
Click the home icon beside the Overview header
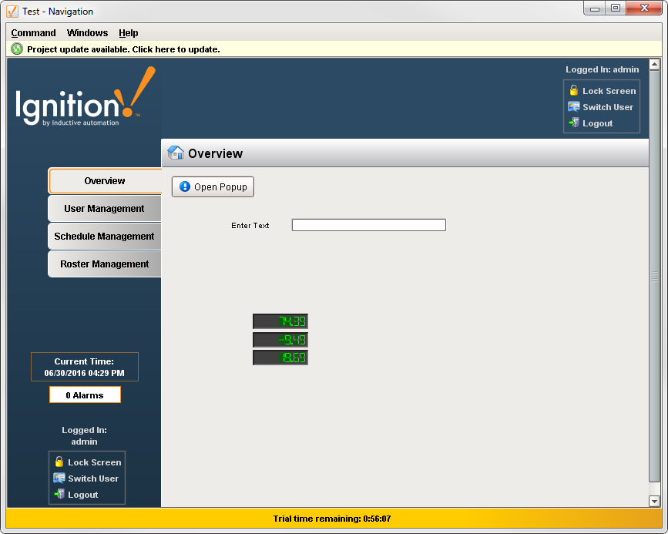pyautogui.click(x=174, y=153)
